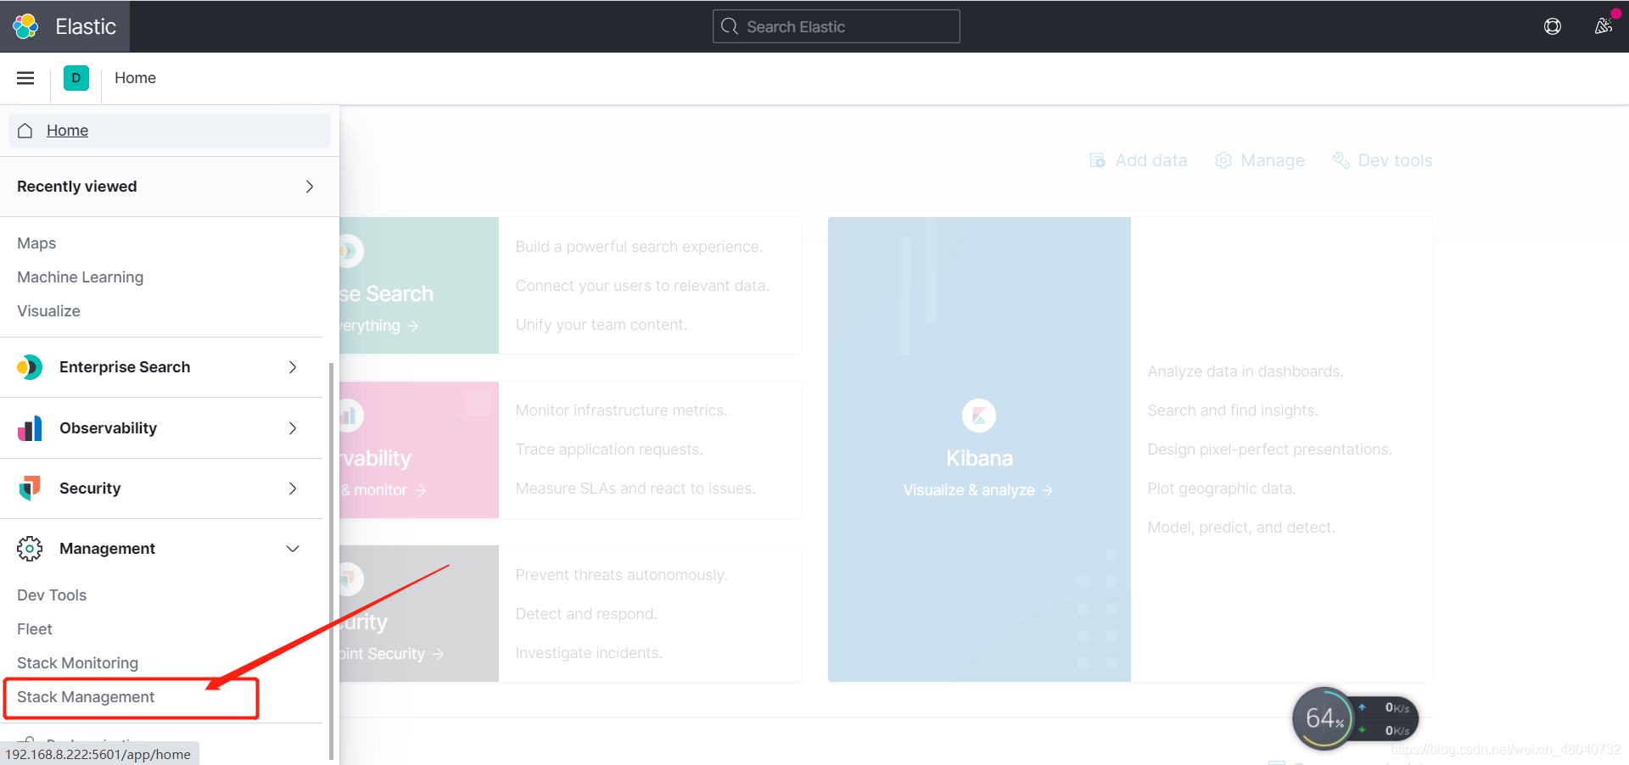Click the Add data link
Viewport: 1629px width, 765px height.
coord(1150,160)
